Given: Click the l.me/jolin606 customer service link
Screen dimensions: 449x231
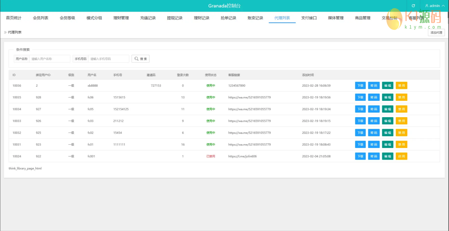Looking at the screenshot, I should [242, 156].
